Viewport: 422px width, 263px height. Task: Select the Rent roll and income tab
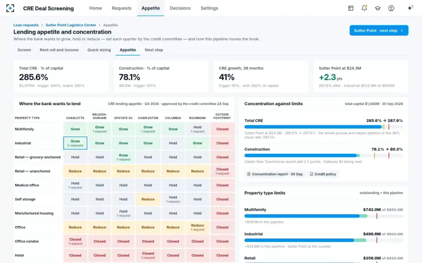tap(59, 50)
